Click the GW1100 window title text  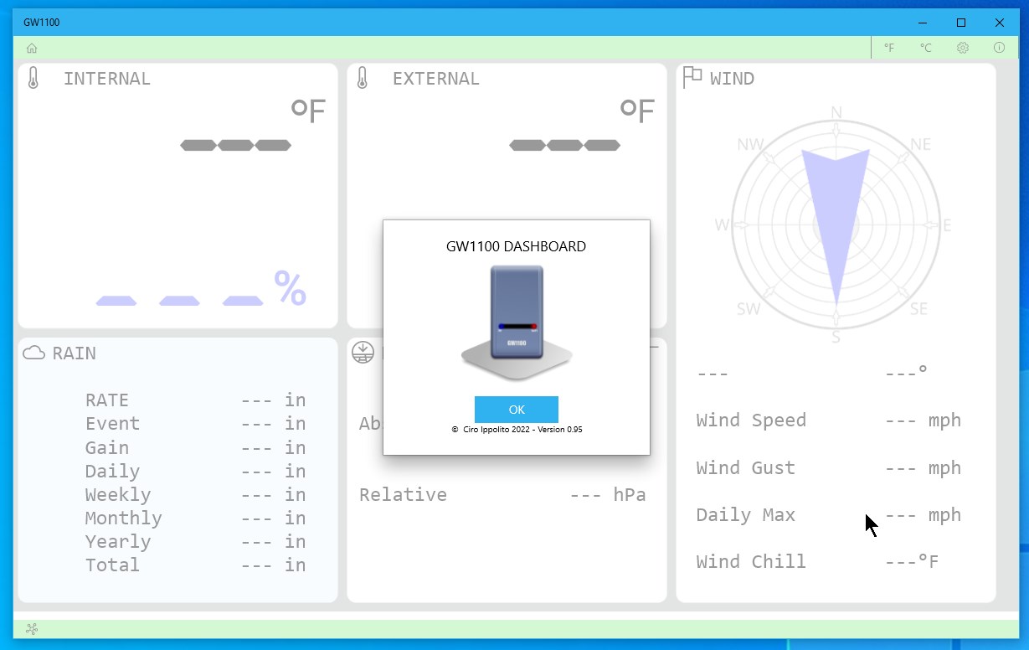[x=42, y=23]
